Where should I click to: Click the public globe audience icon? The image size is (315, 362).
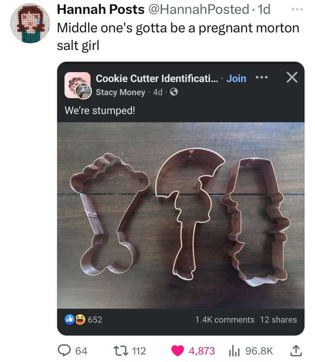[174, 92]
